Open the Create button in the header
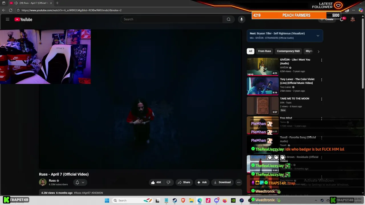This screenshot has width=365, height=205. pos(327,19)
